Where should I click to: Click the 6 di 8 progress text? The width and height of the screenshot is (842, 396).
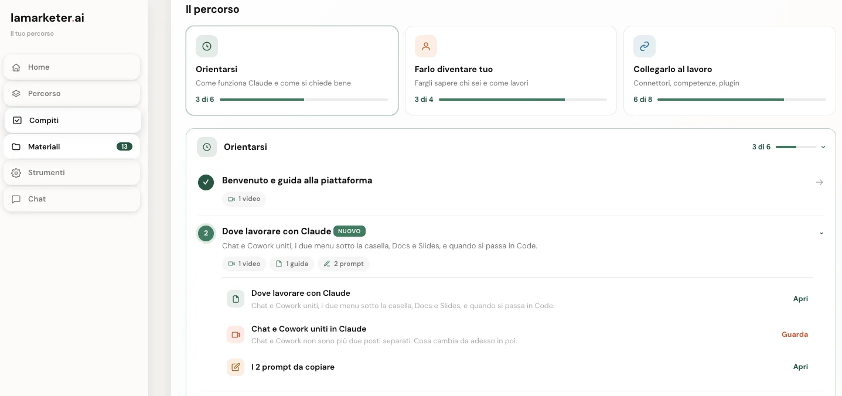click(643, 100)
